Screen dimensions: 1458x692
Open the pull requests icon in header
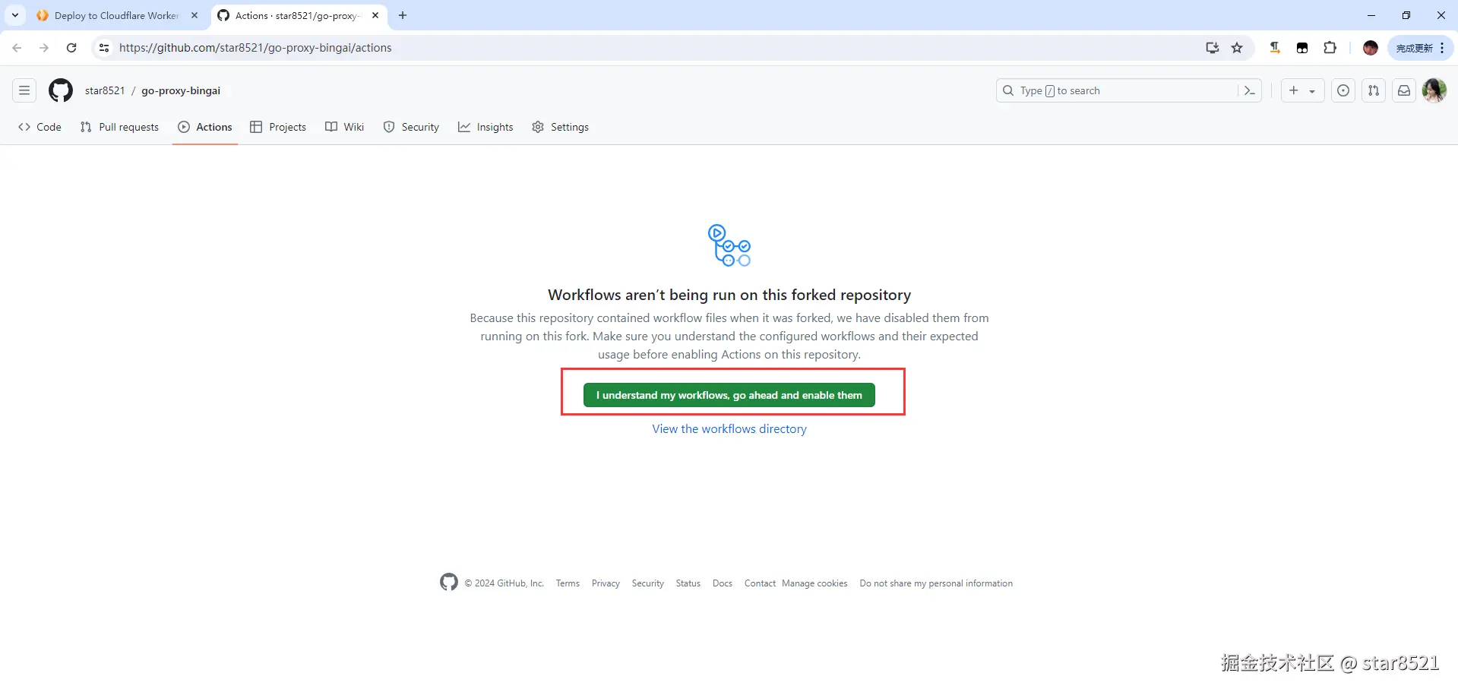[1374, 90]
